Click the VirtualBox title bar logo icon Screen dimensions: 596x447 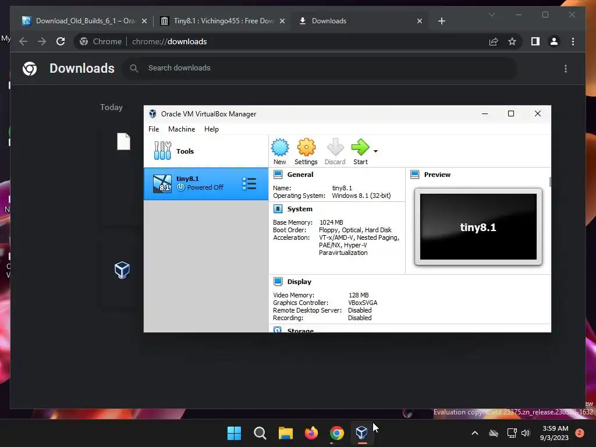(152, 113)
